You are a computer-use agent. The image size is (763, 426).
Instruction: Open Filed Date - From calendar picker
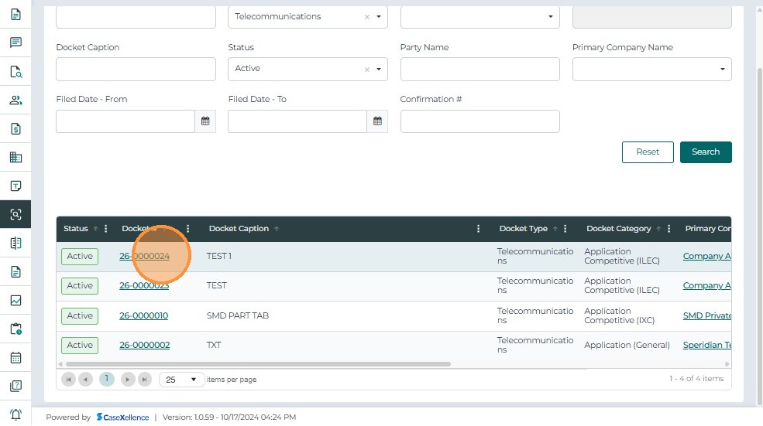tap(205, 121)
